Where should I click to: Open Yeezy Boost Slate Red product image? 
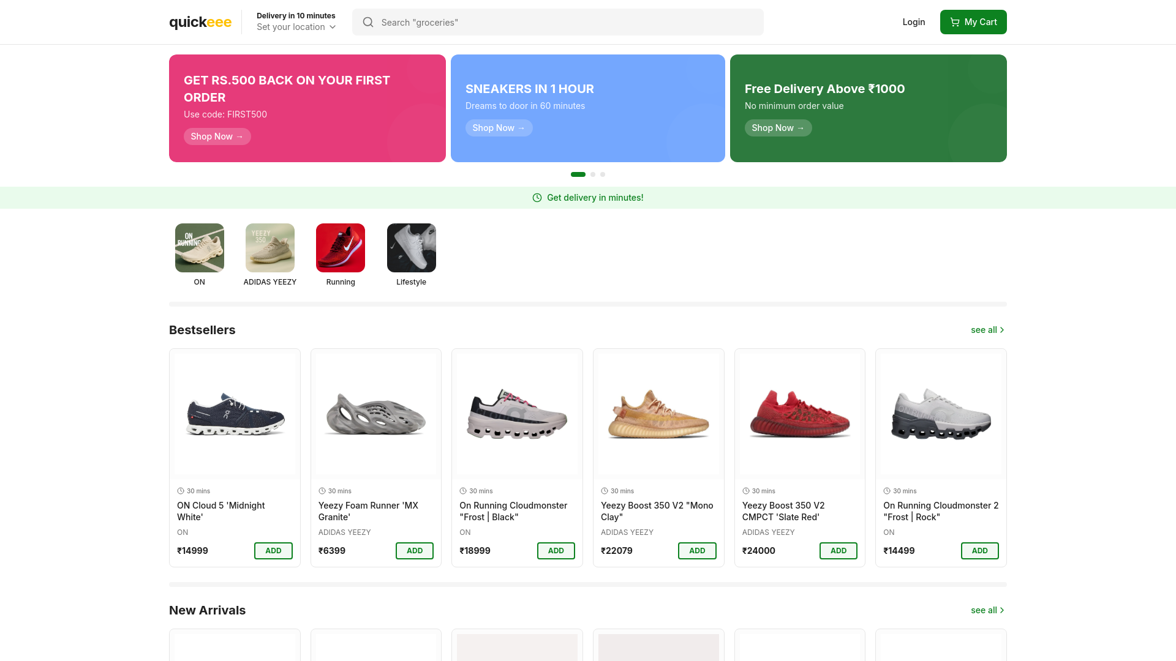[x=799, y=414]
